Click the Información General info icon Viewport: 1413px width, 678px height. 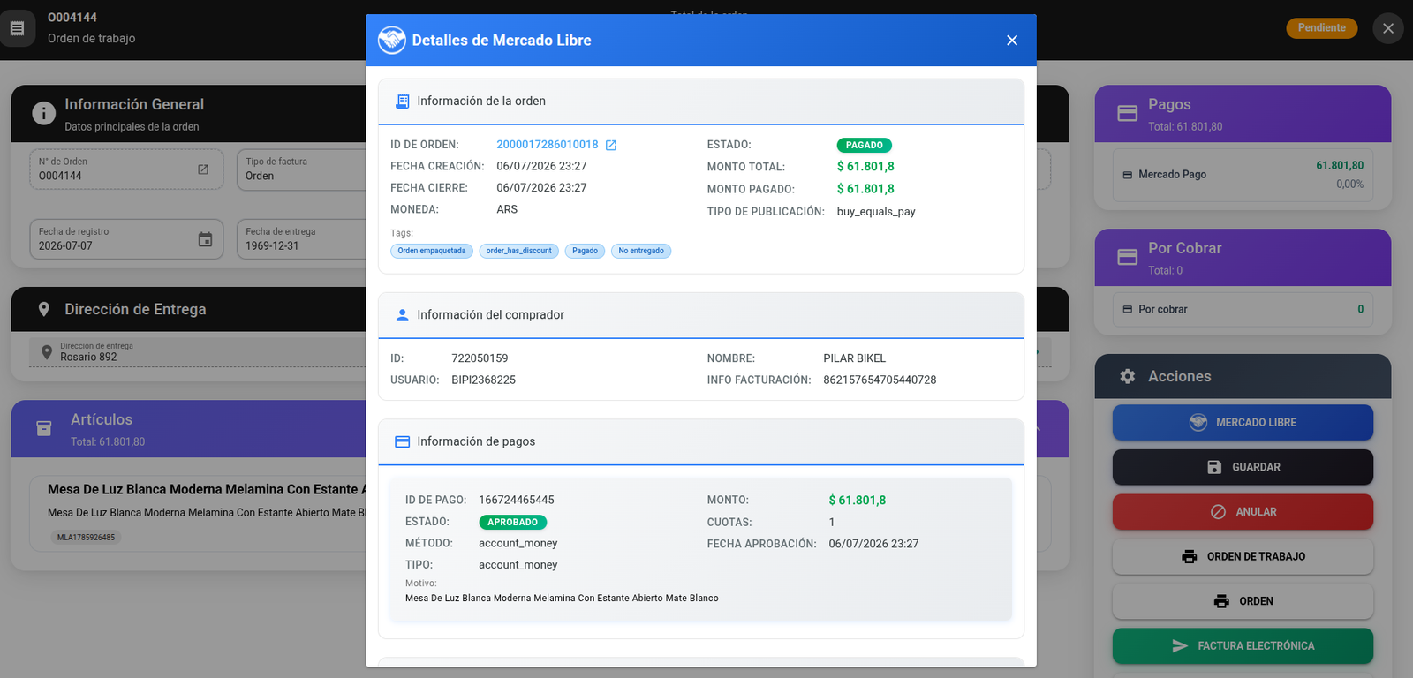(43, 113)
